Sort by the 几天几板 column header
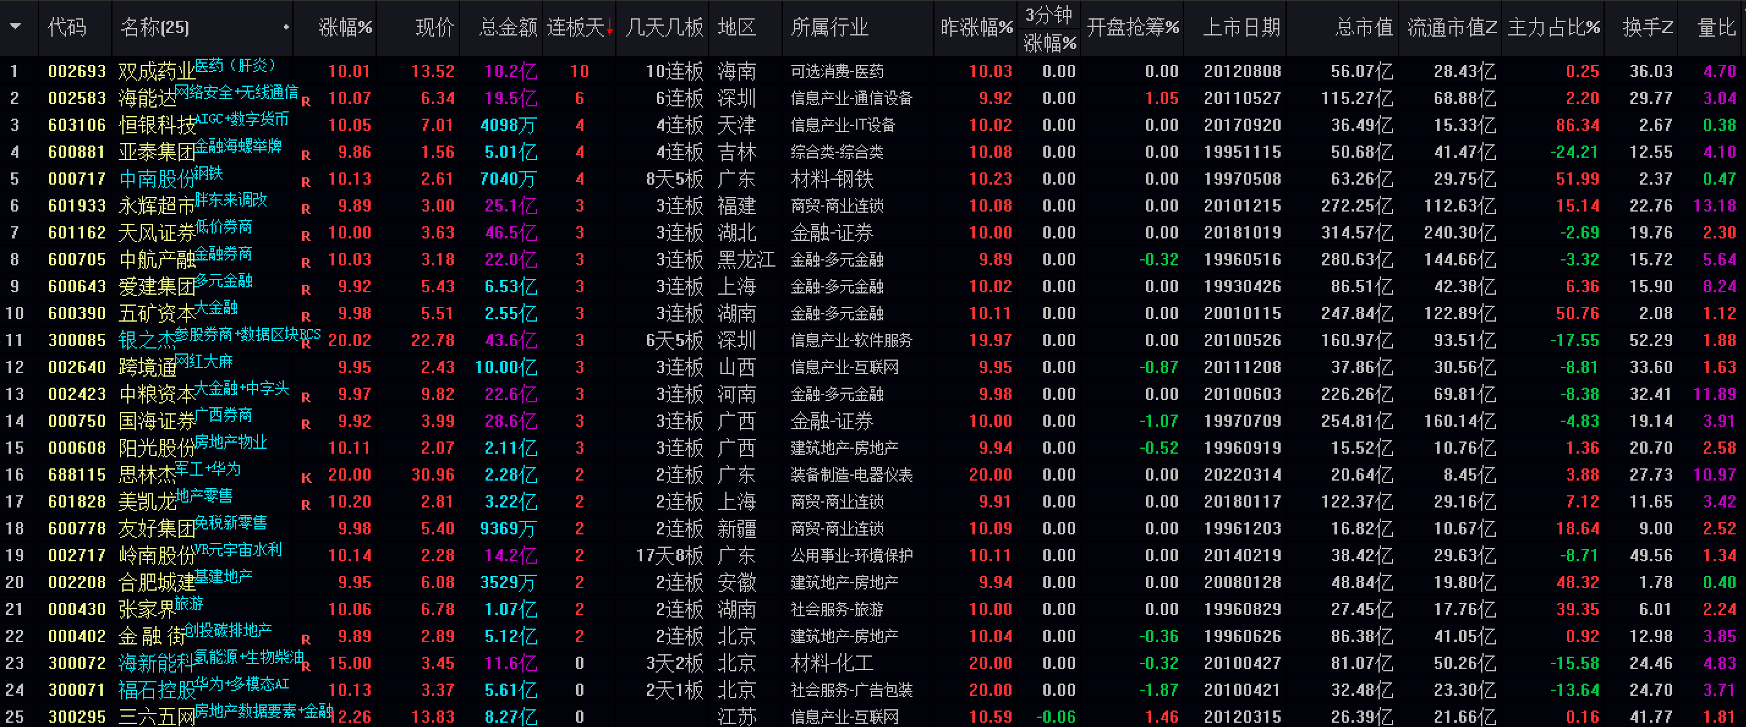The height and width of the screenshot is (727, 1746). (x=665, y=28)
